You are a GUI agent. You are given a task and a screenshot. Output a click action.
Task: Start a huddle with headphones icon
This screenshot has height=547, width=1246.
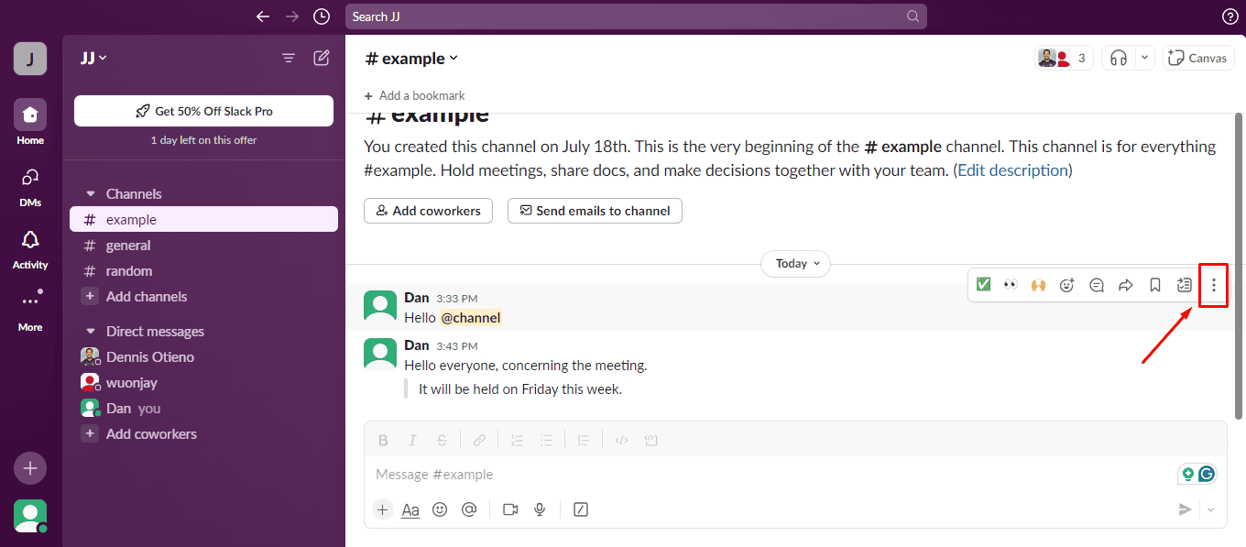(1118, 58)
